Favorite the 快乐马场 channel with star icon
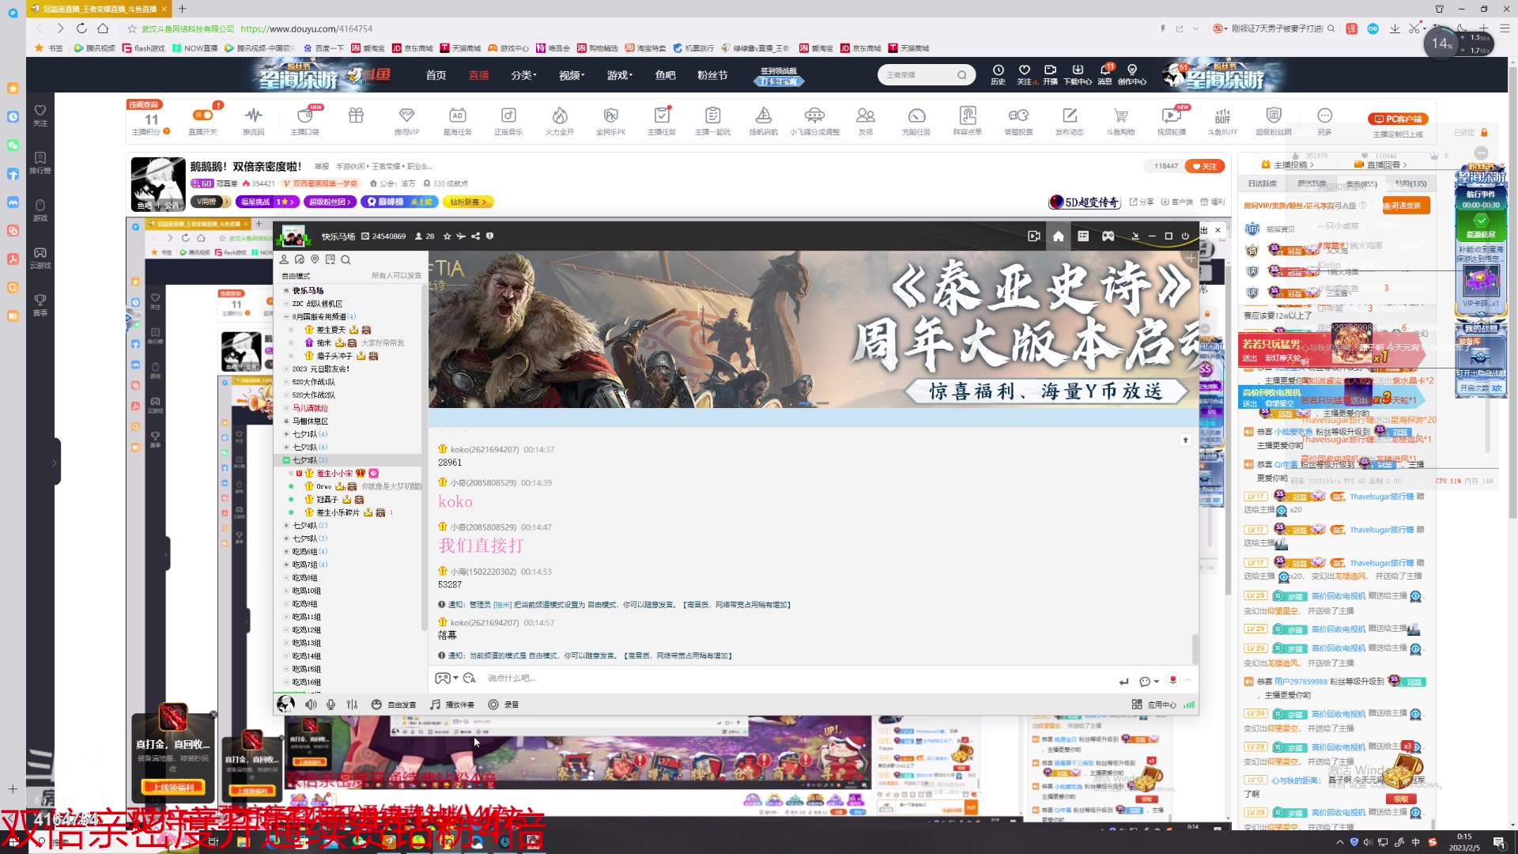The height and width of the screenshot is (854, 1518). (x=447, y=236)
